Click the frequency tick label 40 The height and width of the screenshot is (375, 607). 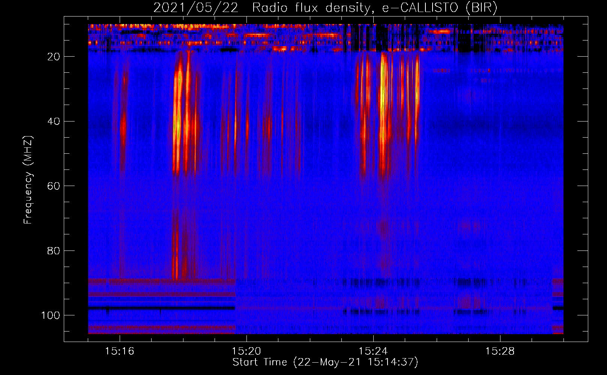pos(54,121)
